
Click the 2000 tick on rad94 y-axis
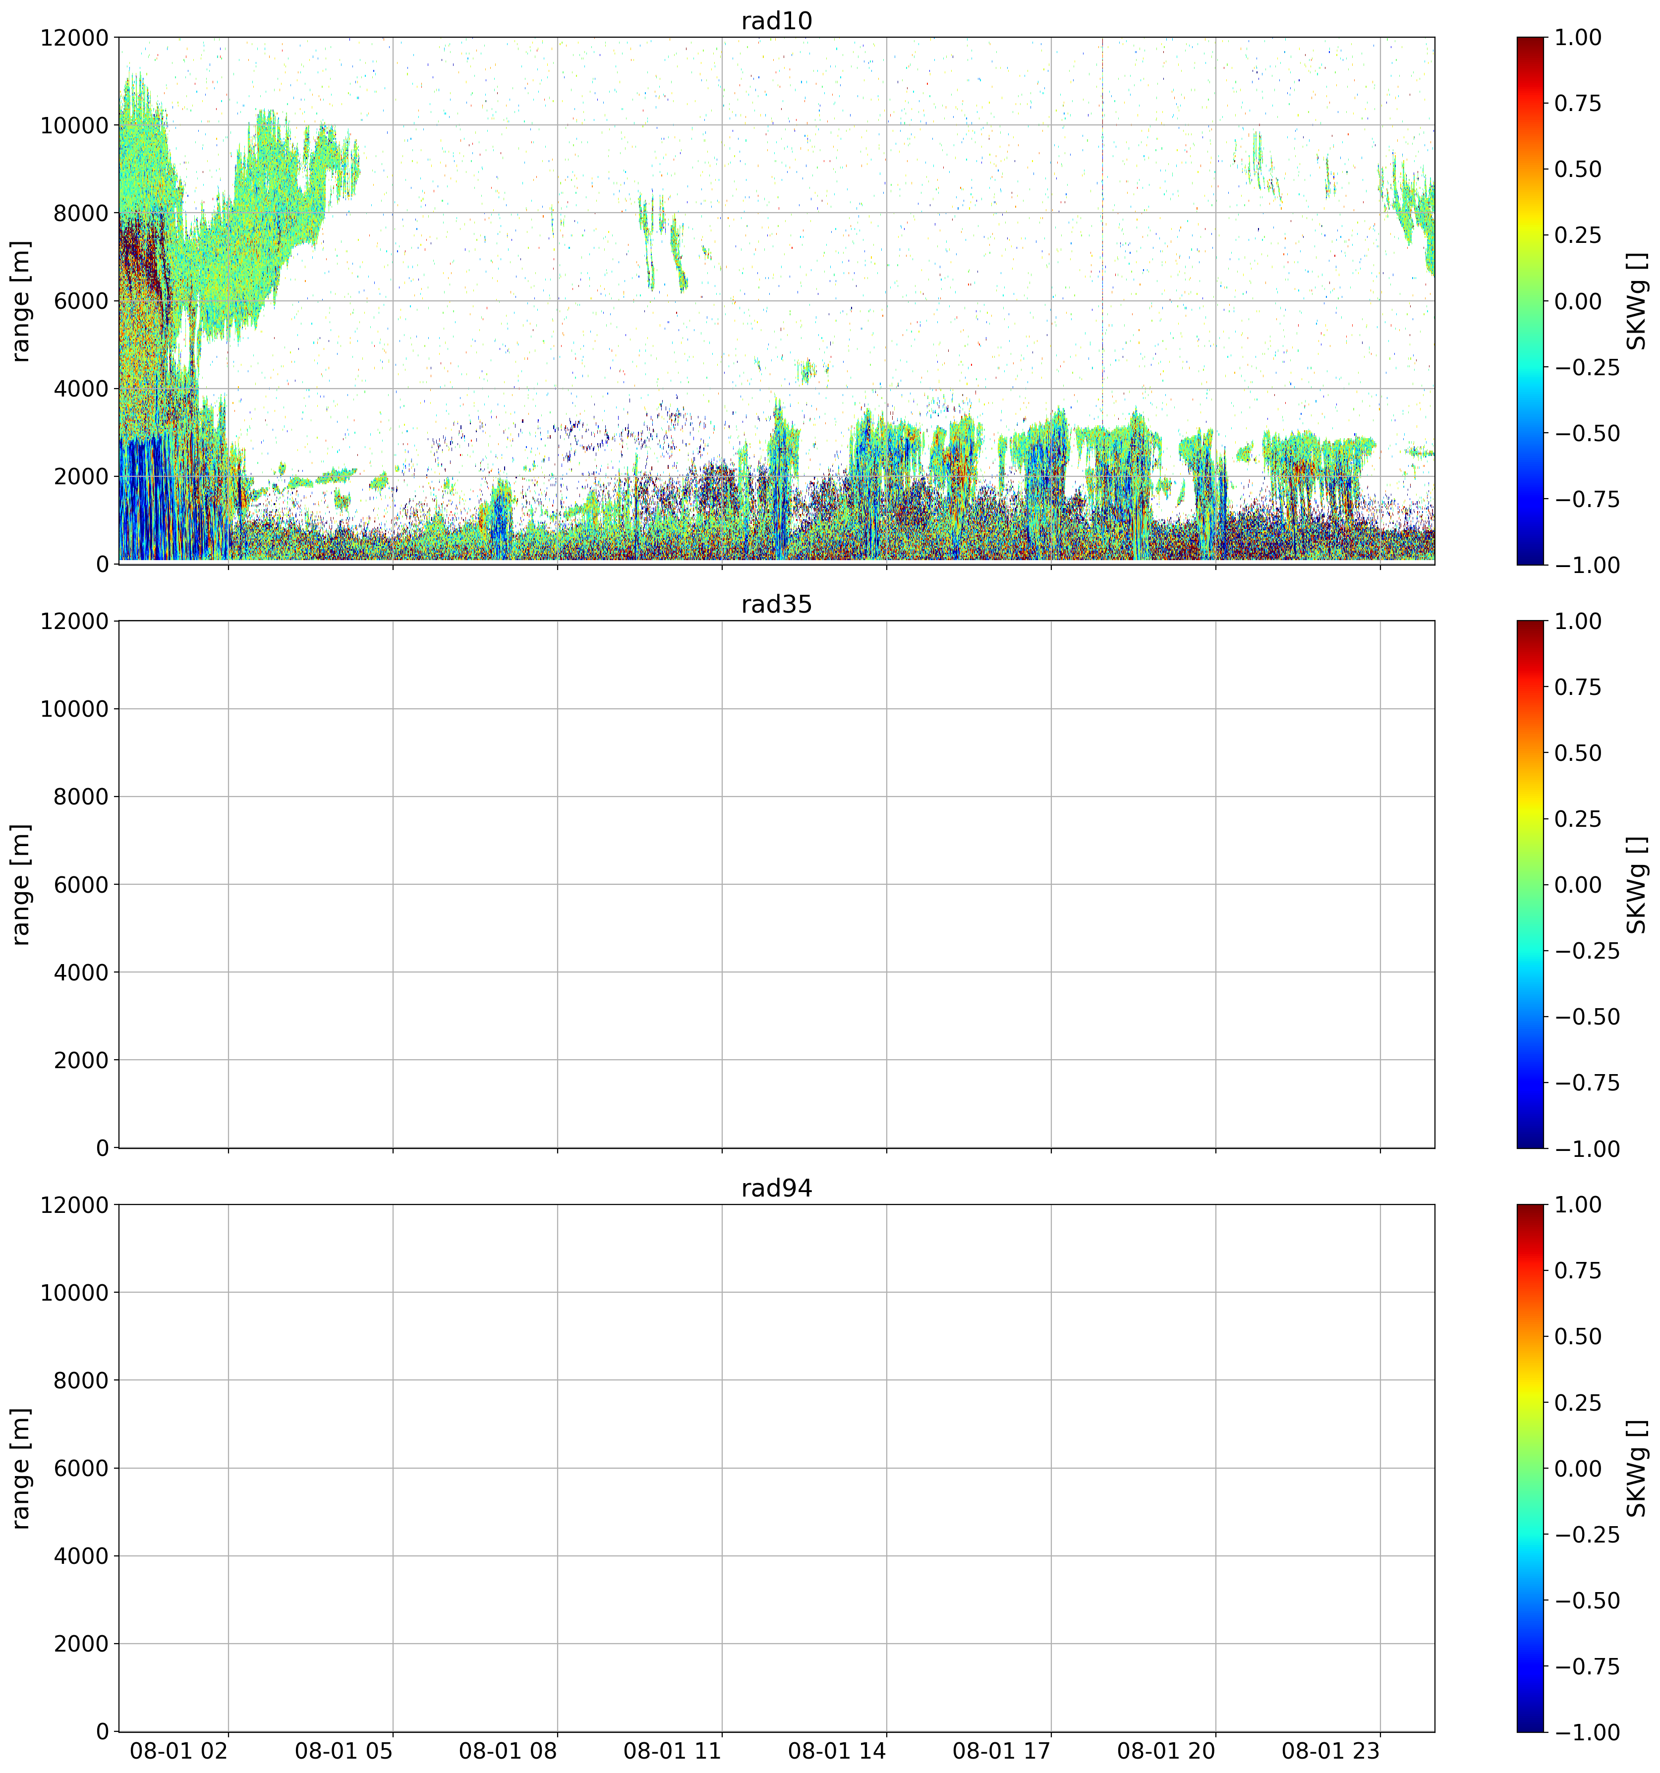coord(81,1644)
